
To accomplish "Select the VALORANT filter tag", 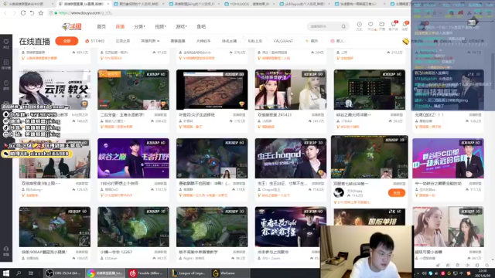I will [x=283, y=41].
